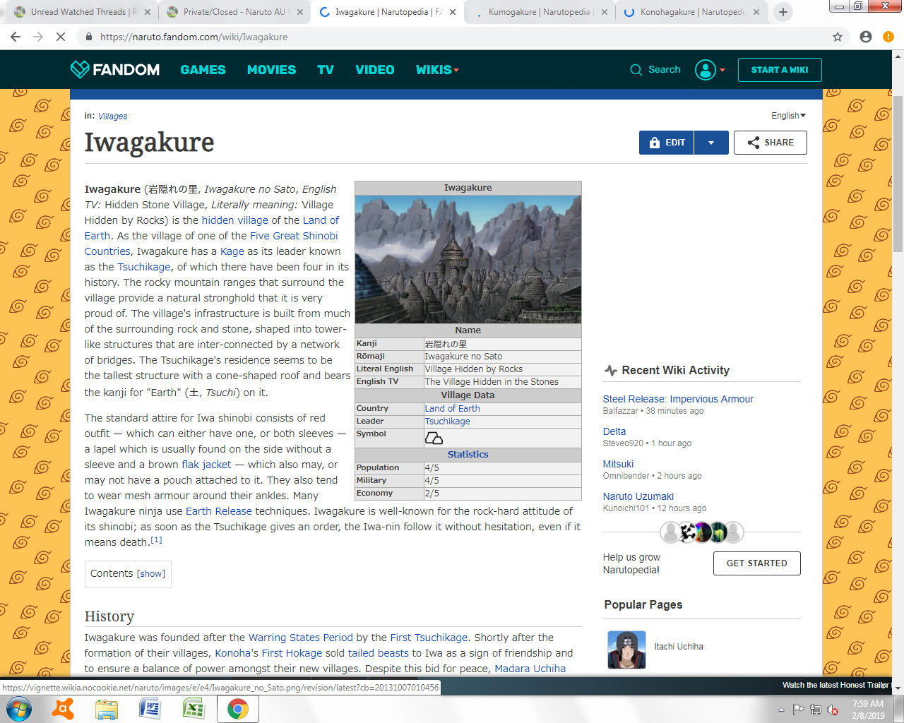Viewport: 904px width, 723px height.
Task: Open TV in Fandom navigation
Action: tap(326, 70)
